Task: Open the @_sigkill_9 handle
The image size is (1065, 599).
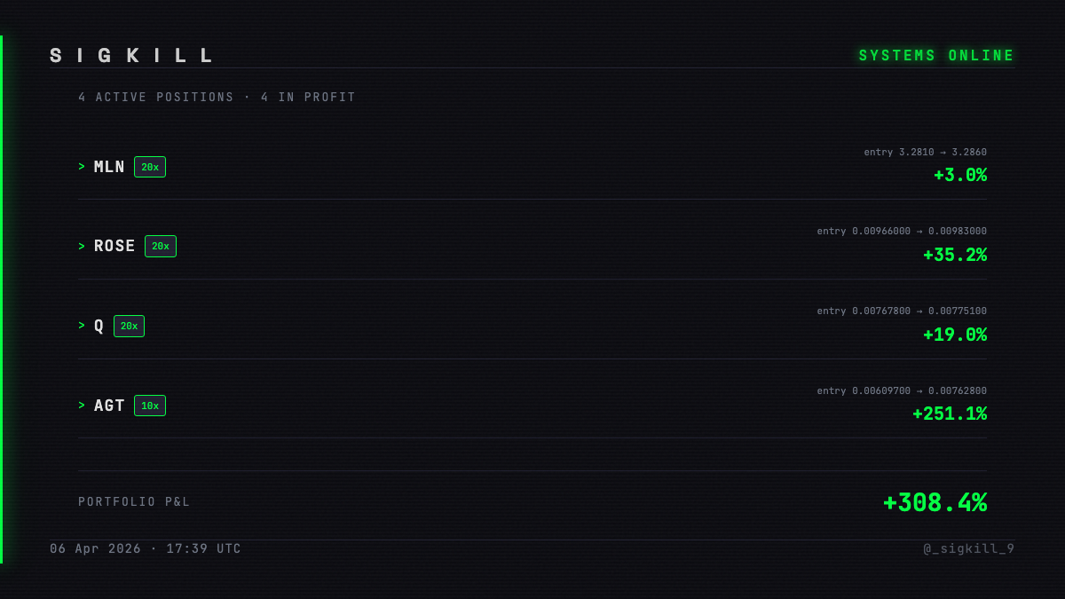Action: [969, 548]
